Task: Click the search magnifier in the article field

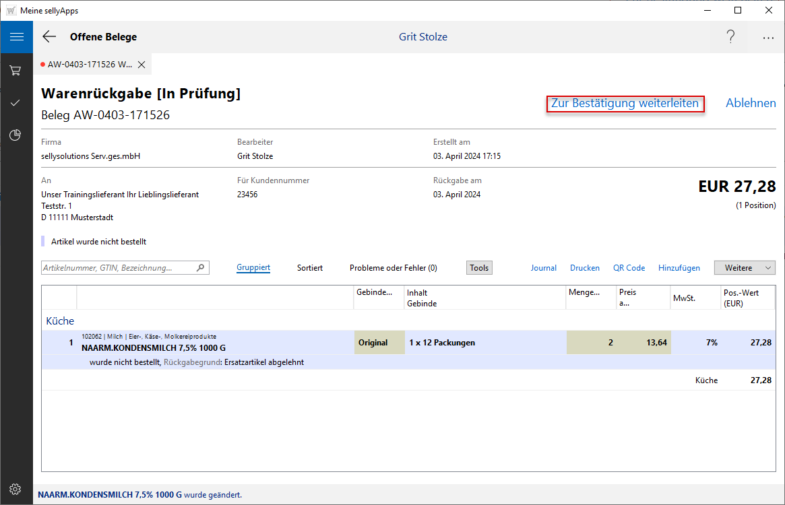Action: pos(200,268)
